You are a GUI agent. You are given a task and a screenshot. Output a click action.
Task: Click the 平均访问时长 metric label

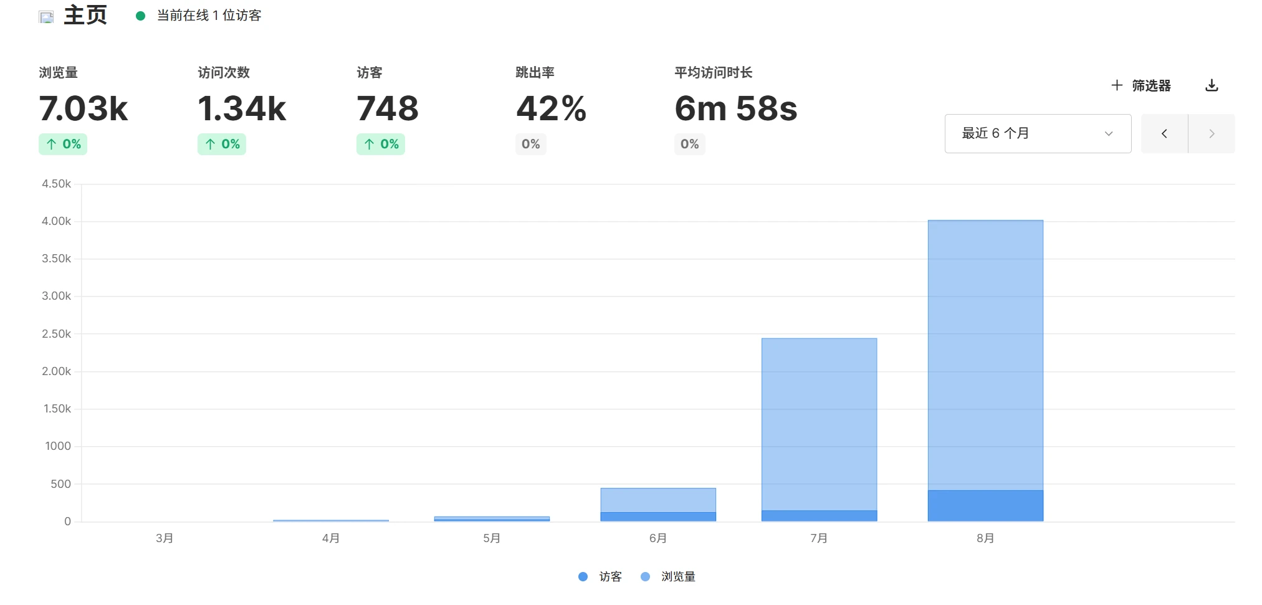[713, 72]
